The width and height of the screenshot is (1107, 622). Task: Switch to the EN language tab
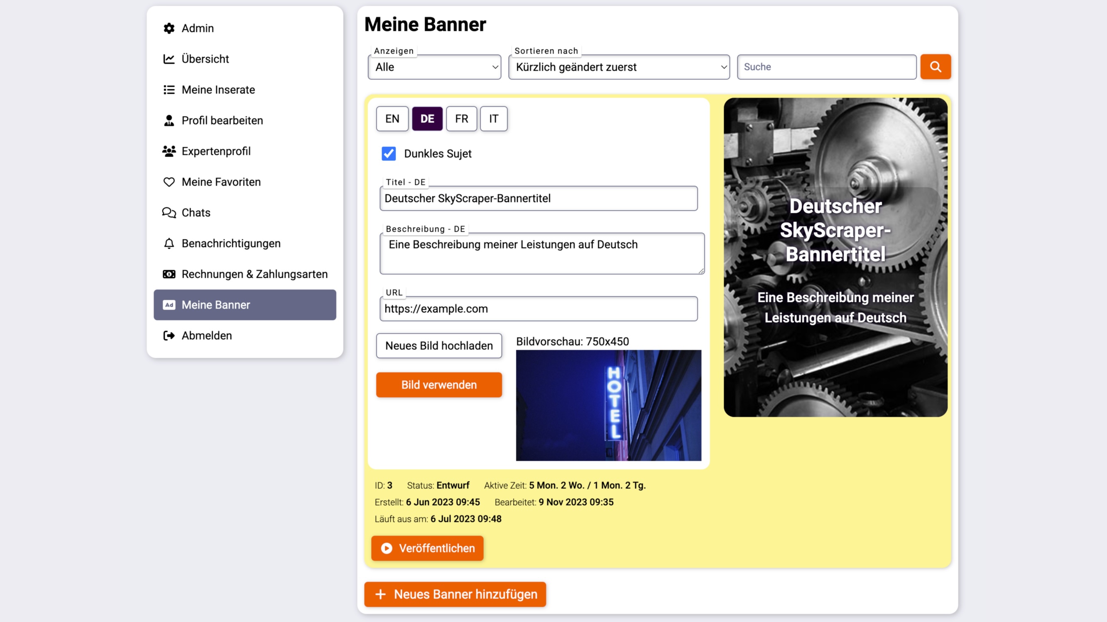point(392,119)
